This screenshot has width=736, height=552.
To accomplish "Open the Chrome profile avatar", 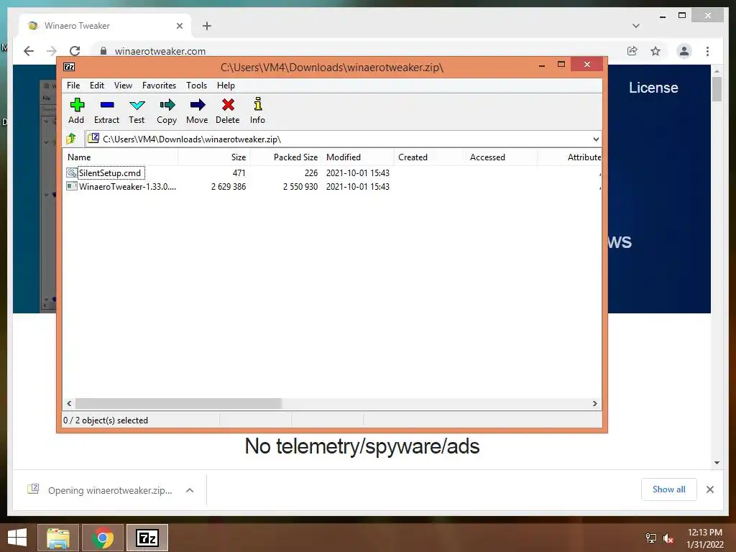I will point(684,51).
